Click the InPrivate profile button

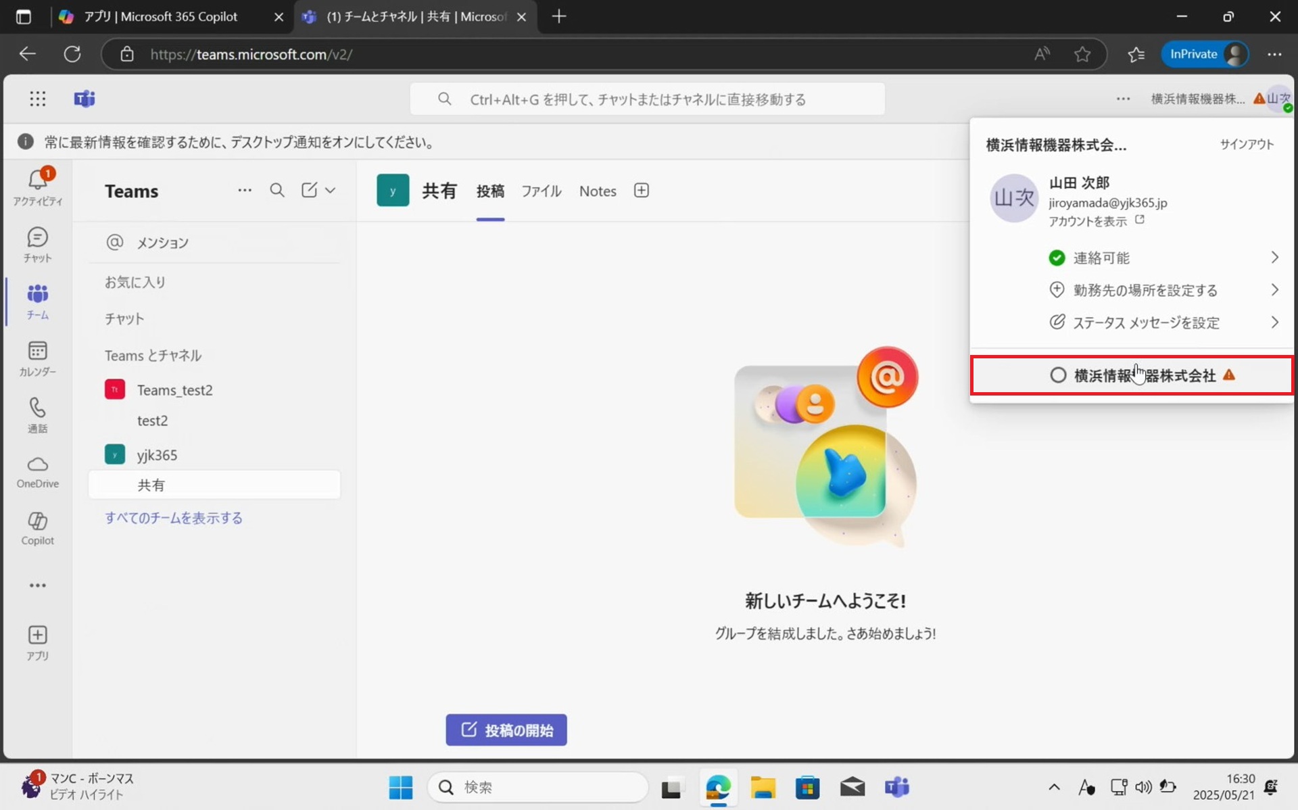pyautogui.click(x=1205, y=54)
